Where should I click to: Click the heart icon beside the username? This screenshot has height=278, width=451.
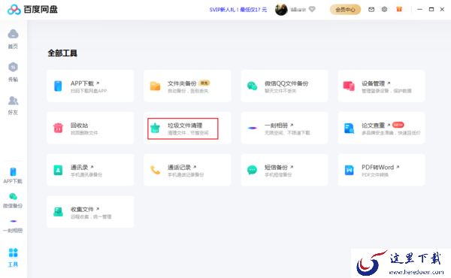pyautogui.click(x=312, y=9)
